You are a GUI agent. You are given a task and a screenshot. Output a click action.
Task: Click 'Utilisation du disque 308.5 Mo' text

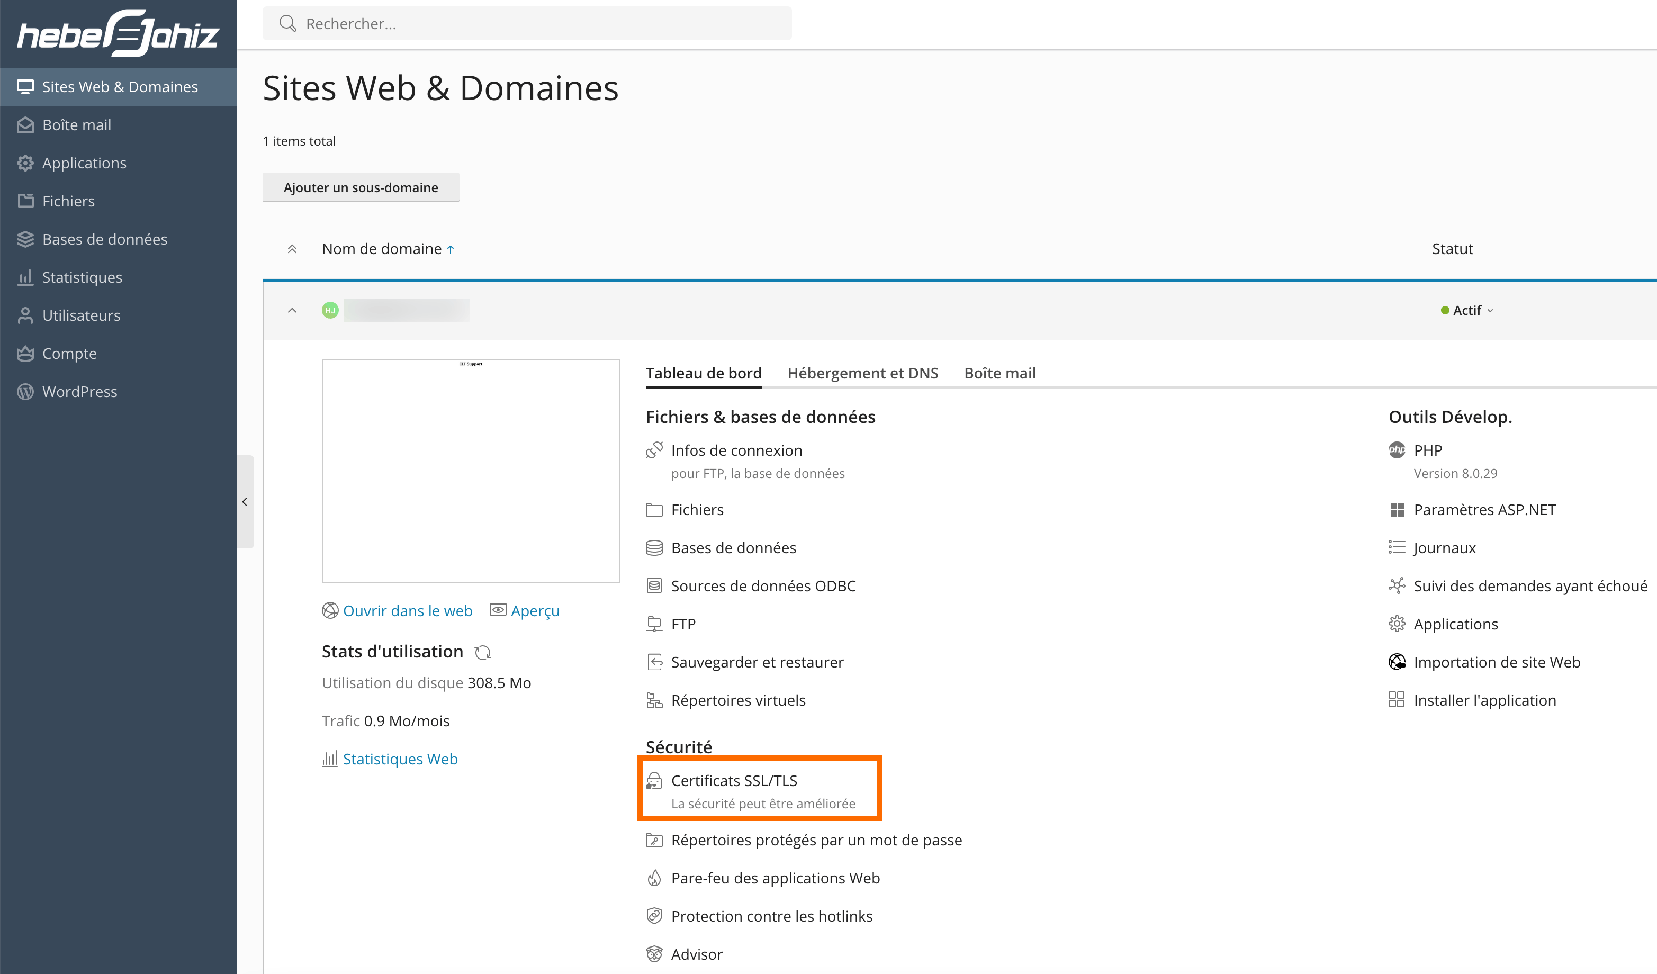point(426,683)
